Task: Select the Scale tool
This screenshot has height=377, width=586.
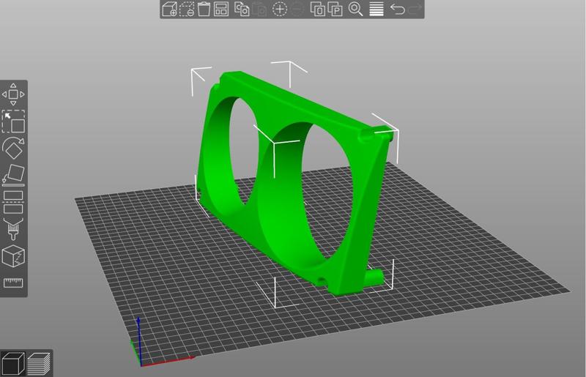Action: (x=13, y=121)
